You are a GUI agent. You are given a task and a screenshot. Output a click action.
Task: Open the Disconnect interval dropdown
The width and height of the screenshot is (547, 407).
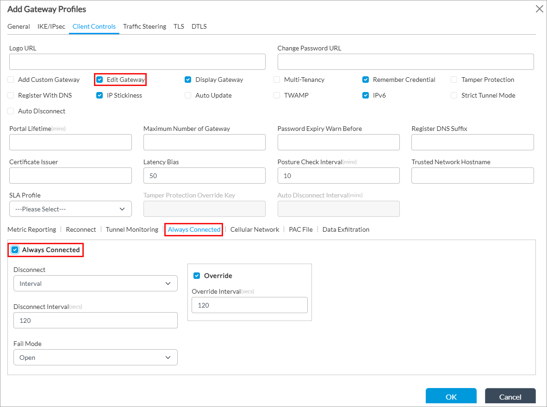coord(95,283)
